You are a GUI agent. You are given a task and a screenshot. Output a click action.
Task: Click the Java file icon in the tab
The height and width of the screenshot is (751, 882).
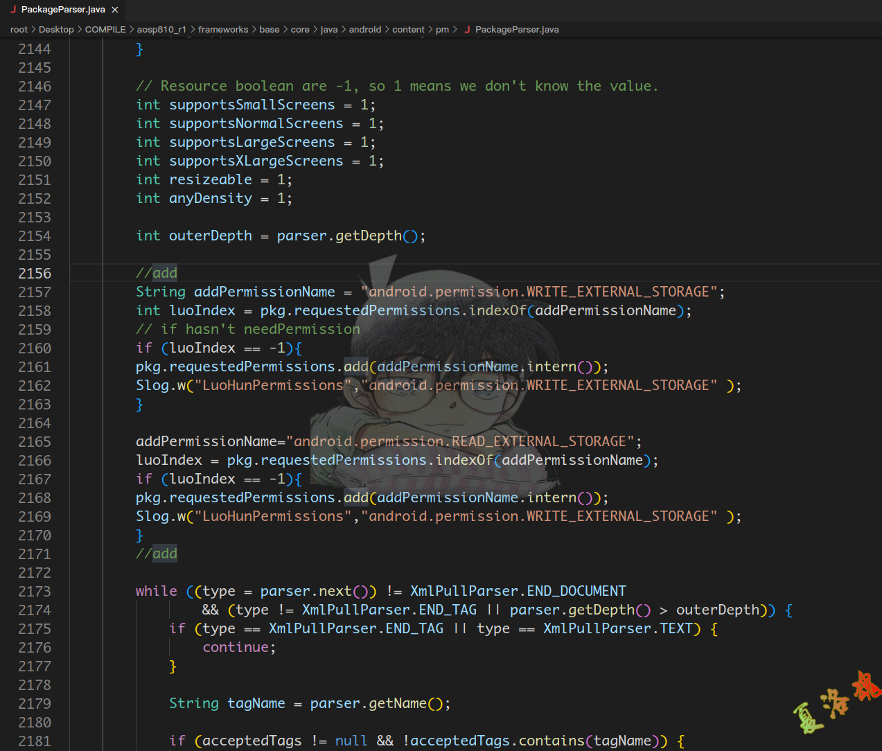pos(13,10)
